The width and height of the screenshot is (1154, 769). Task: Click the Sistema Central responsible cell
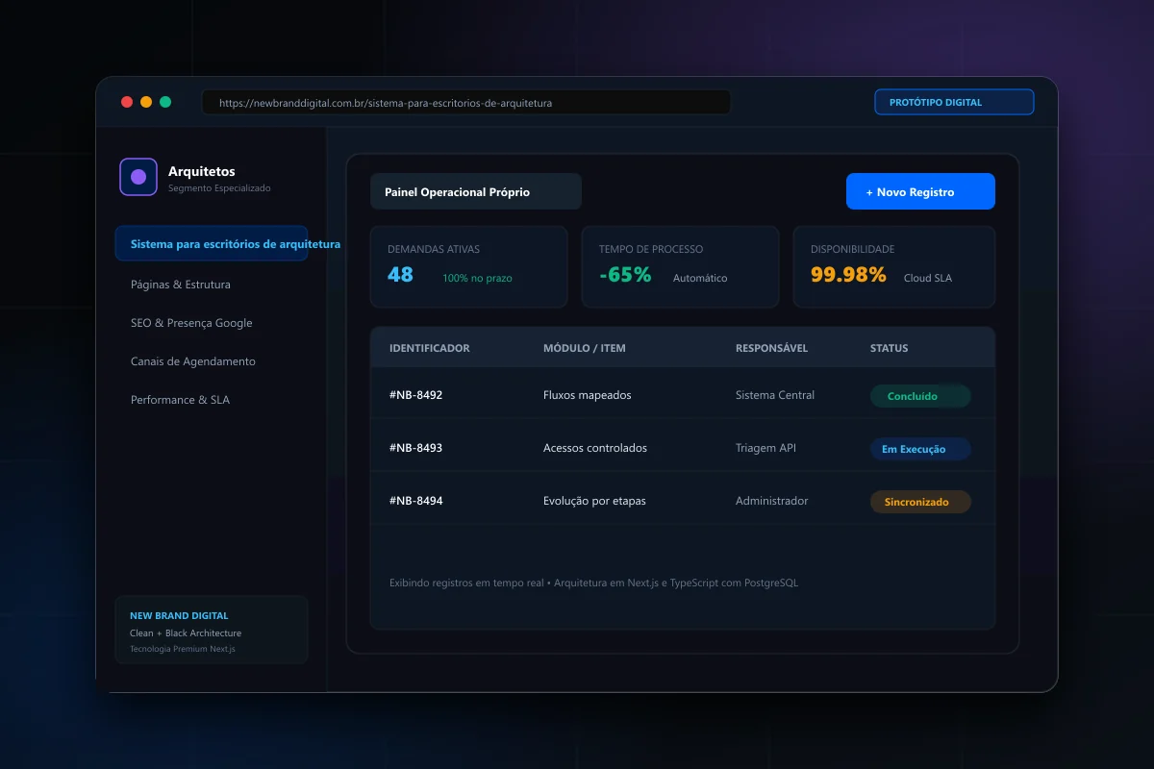775,395
